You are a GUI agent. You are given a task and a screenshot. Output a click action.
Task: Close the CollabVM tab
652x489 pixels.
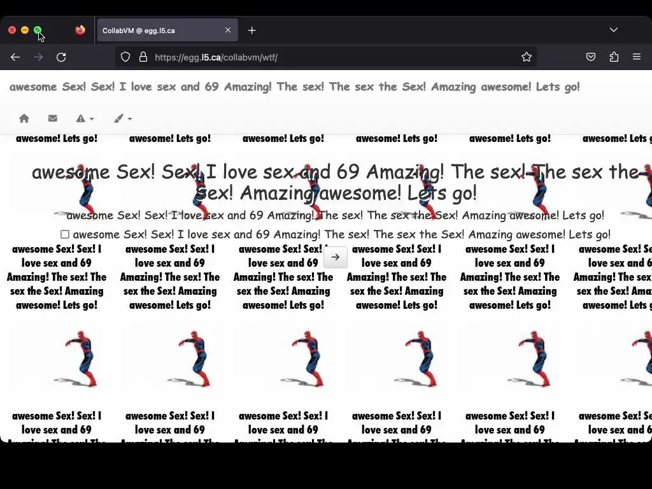point(228,30)
